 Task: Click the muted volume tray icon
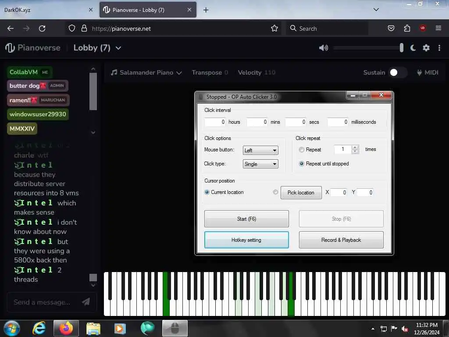click(x=405, y=329)
